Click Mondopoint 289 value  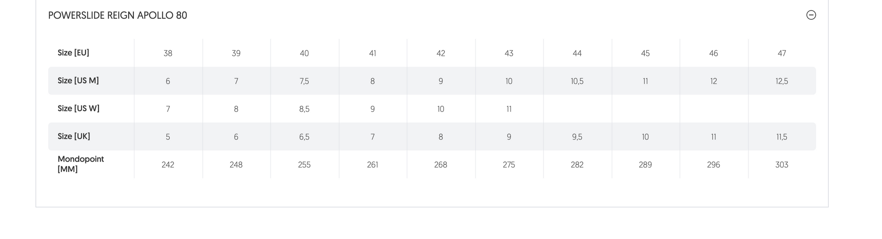click(x=645, y=165)
